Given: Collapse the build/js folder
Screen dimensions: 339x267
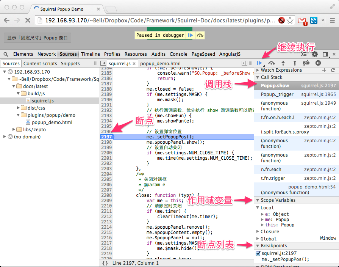Looking at the screenshot, I should [18, 93].
